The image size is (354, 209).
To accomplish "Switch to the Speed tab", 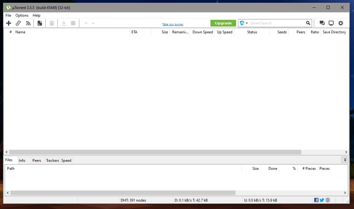I will pos(66,161).
